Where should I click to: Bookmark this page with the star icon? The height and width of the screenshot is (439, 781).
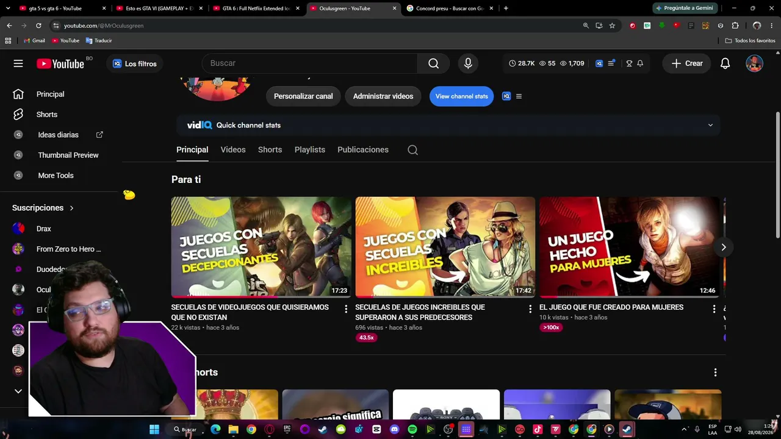[x=612, y=26]
